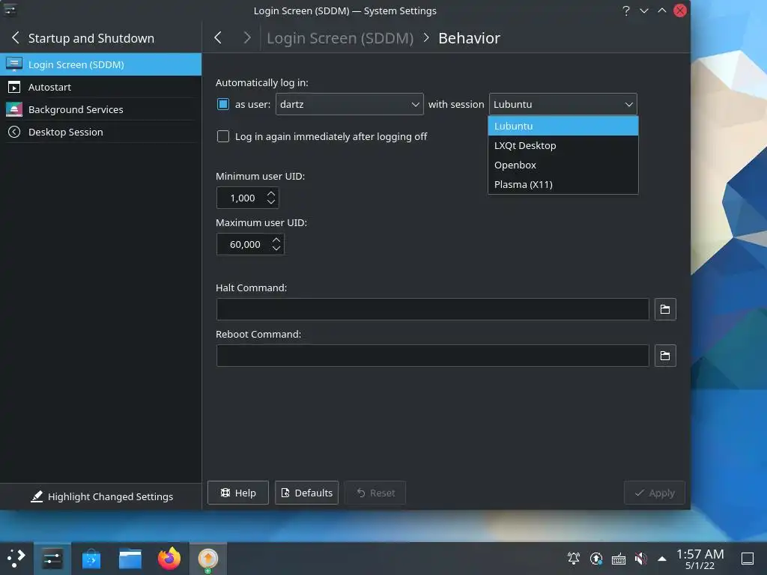The width and height of the screenshot is (767, 575).
Task: Go back from Startup and Shutdown
Action: pos(16,37)
